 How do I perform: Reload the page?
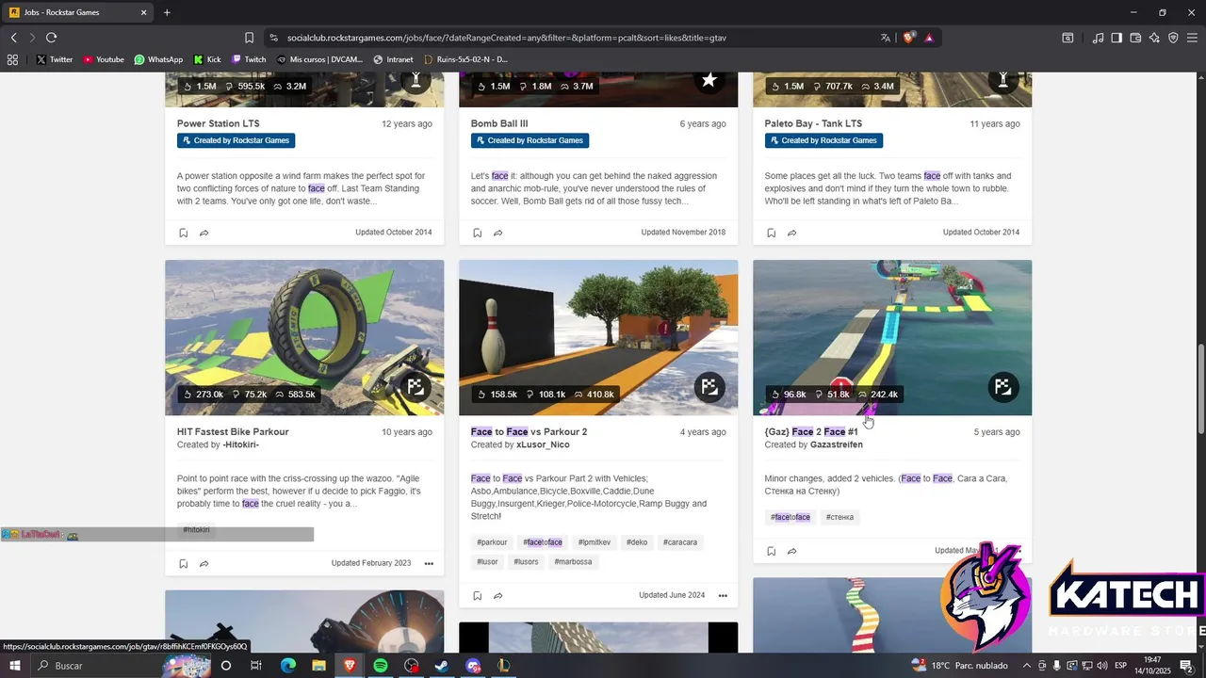pos(51,38)
